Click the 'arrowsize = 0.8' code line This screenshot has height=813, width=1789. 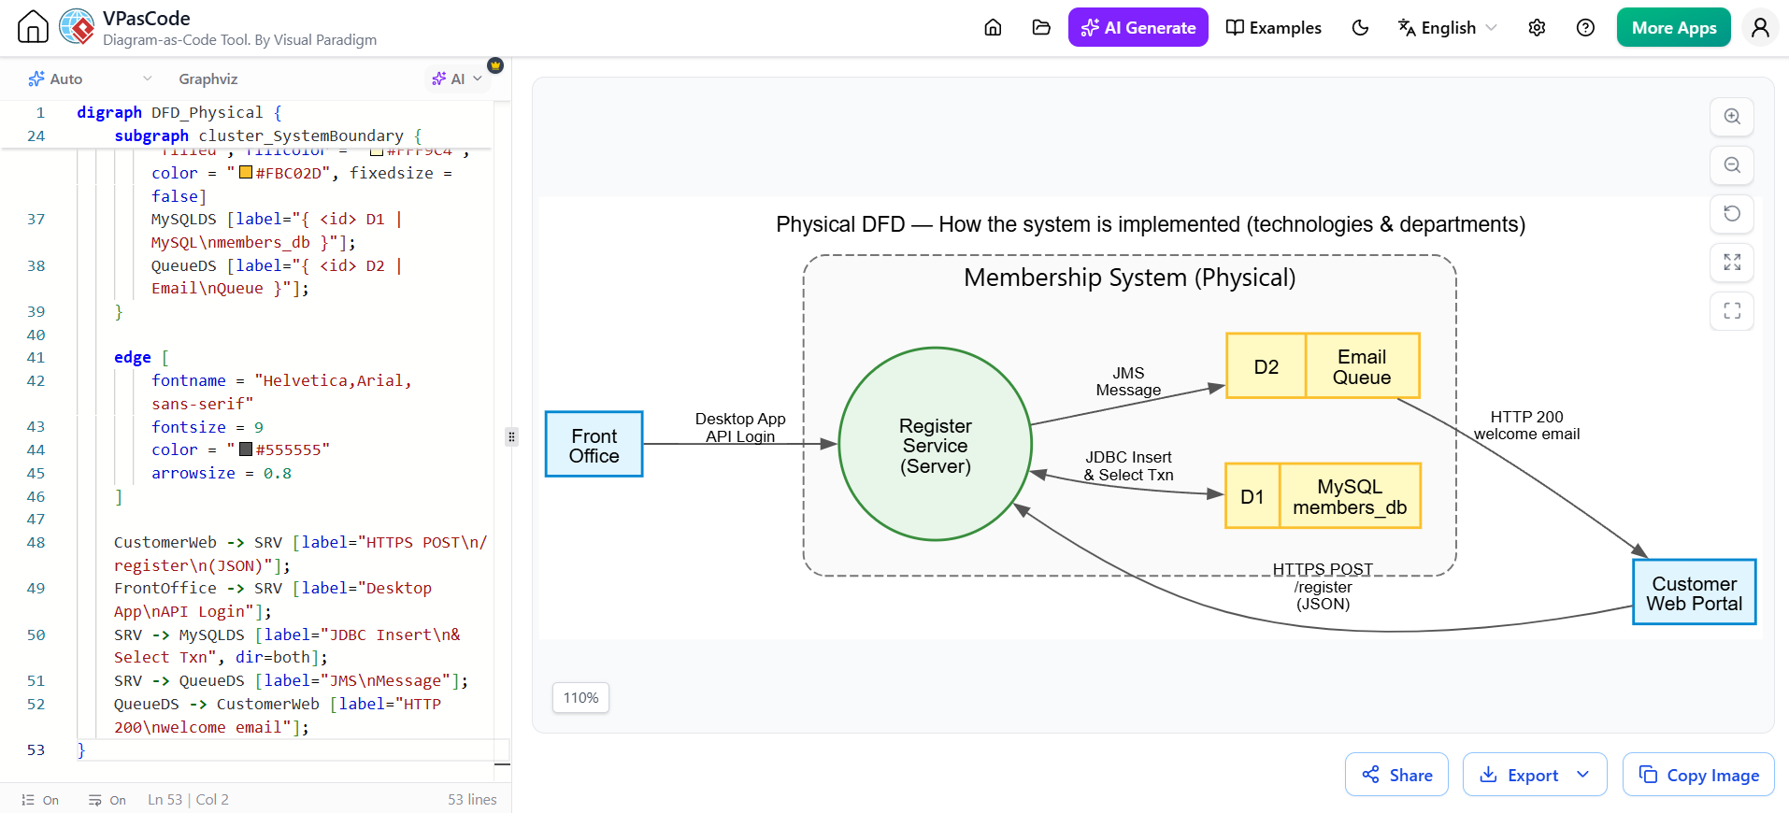(222, 473)
